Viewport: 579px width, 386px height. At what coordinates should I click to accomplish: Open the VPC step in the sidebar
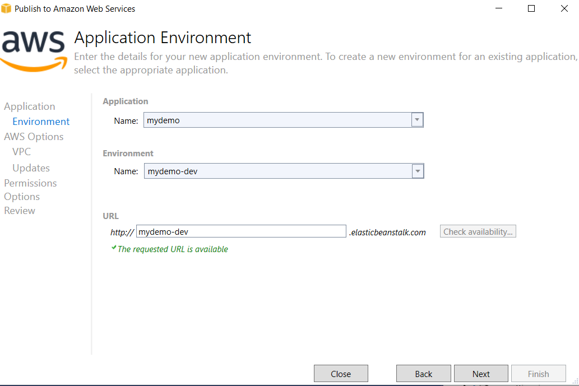tap(21, 152)
